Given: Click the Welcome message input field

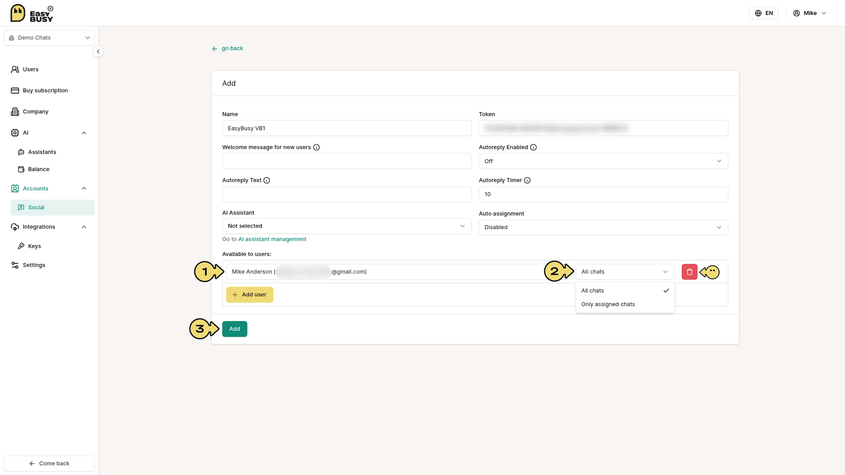Looking at the screenshot, I should pos(347,161).
